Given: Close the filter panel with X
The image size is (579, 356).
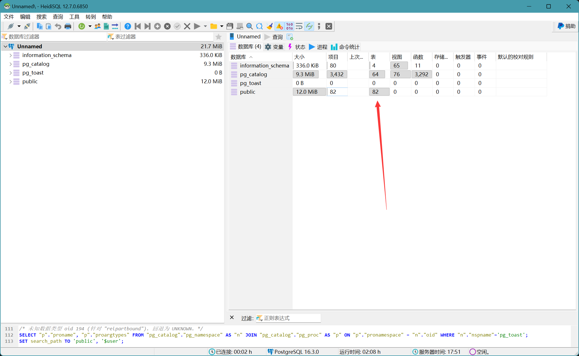Looking at the screenshot, I should (232, 318).
